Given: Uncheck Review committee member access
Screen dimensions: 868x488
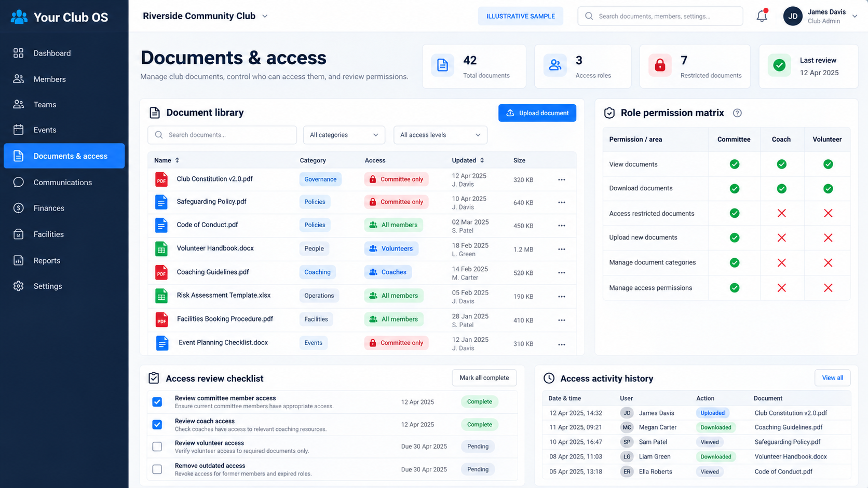Looking at the screenshot, I should (x=157, y=402).
